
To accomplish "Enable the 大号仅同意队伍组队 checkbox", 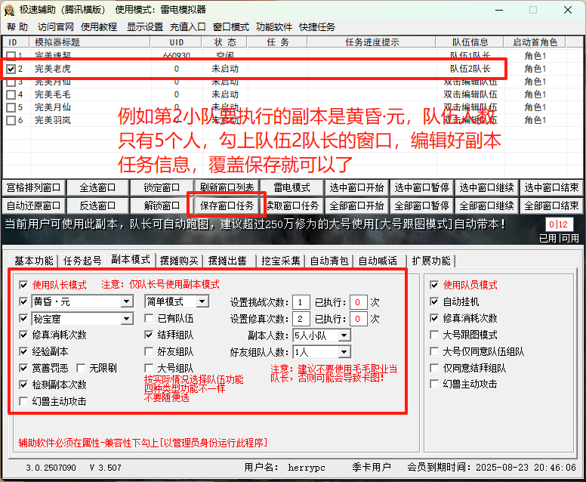I will (434, 351).
